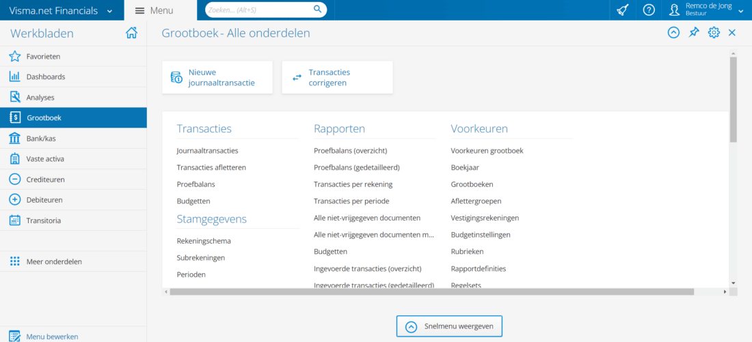Click the magnifier search icon

pyautogui.click(x=317, y=10)
